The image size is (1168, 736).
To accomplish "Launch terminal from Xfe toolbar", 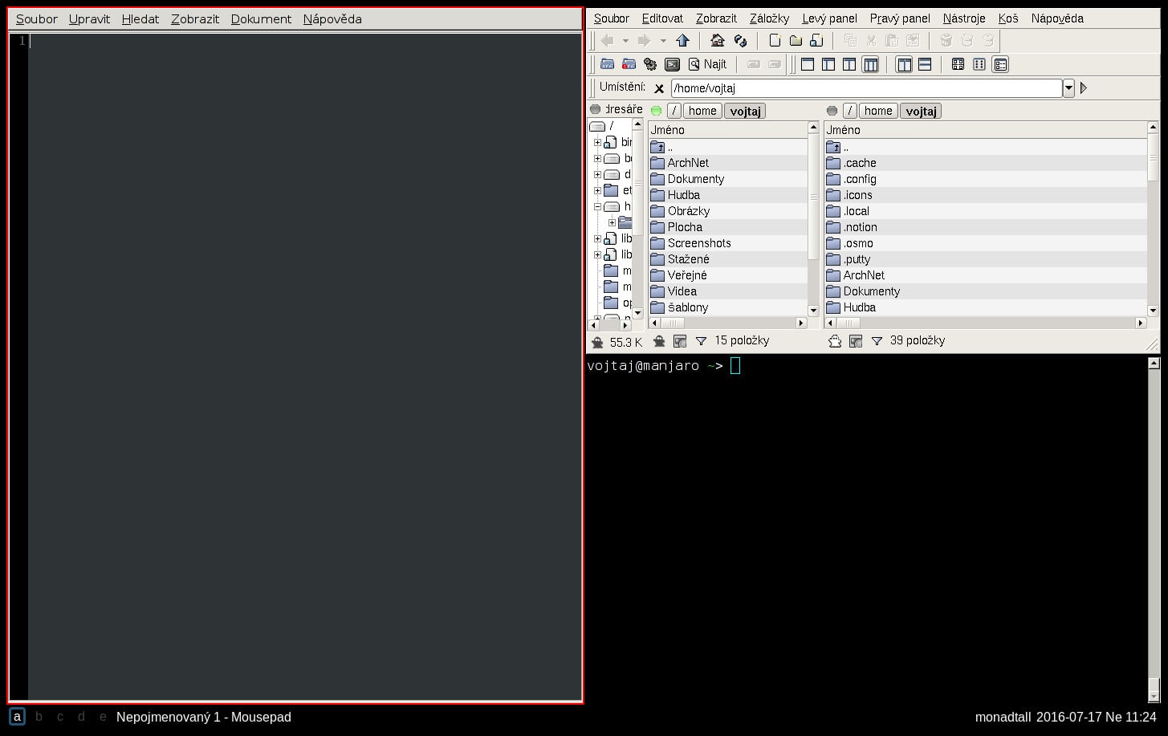I will [x=672, y=64].
